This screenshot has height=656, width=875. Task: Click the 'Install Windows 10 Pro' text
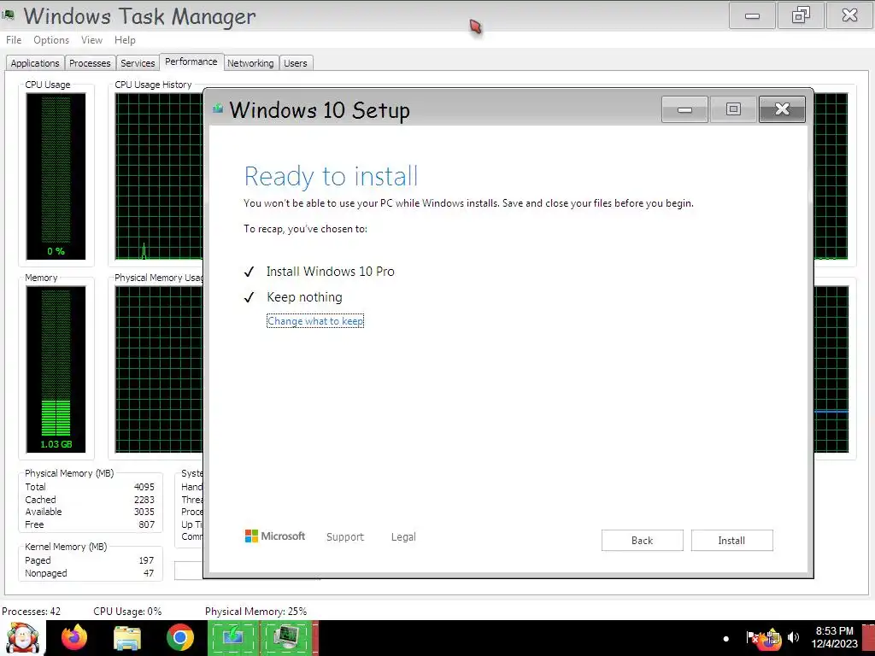[331, 271]
